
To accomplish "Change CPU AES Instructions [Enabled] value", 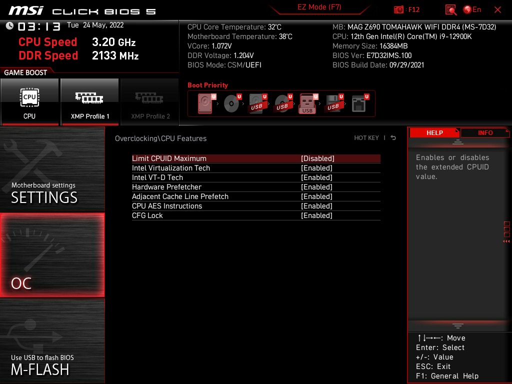I will coord(316,205).
